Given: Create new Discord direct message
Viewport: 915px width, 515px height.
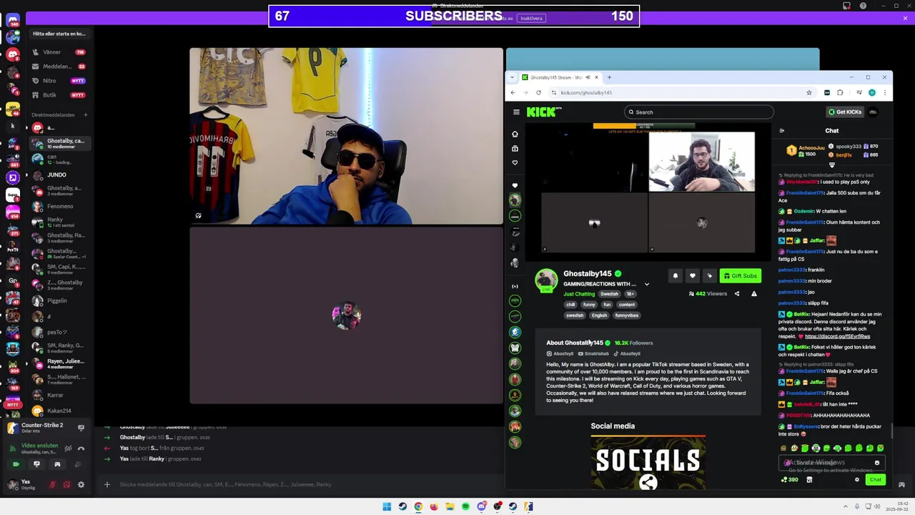Looking at the screenshot, I should click(85, 114).
